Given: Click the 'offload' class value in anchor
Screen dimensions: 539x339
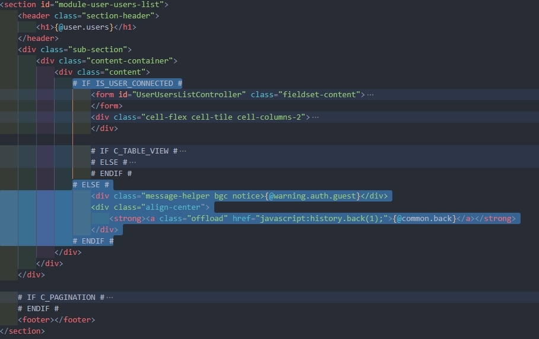Looking at the screenshot, I should point(207,219).
